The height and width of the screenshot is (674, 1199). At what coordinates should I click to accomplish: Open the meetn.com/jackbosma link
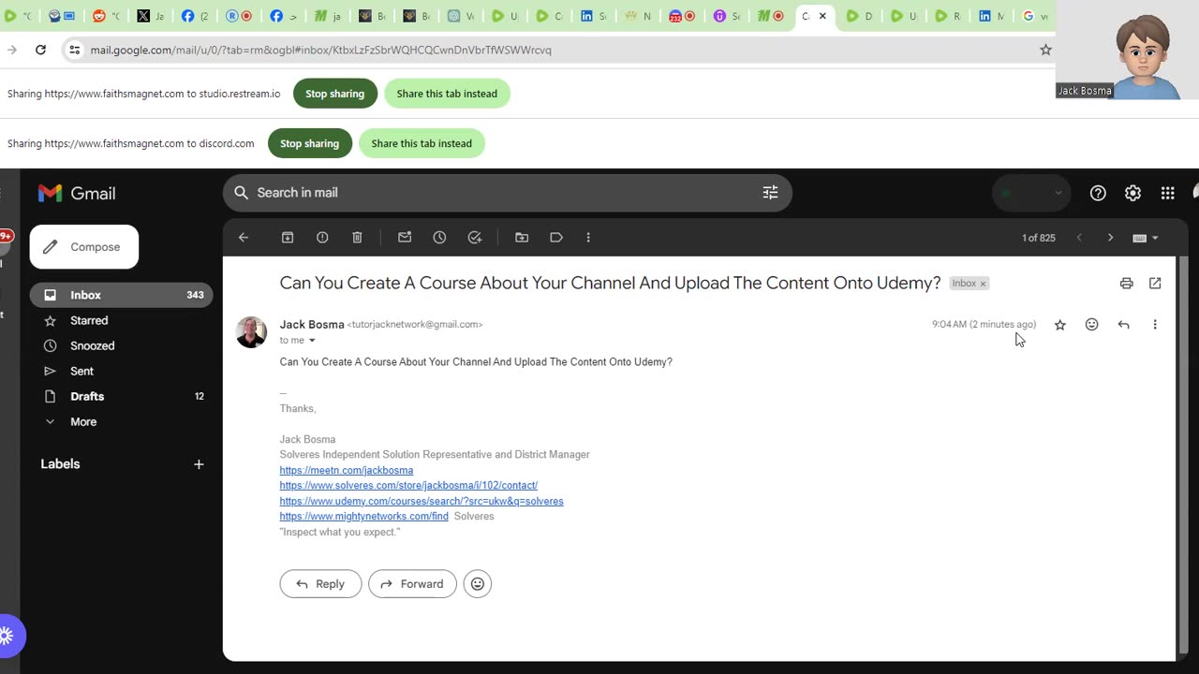click(347, 470)
